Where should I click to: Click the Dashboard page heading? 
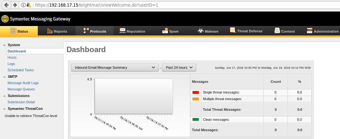[x=86, y=50]
